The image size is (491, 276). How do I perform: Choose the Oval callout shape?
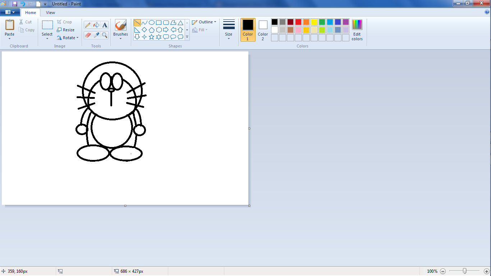click(173, 37)
